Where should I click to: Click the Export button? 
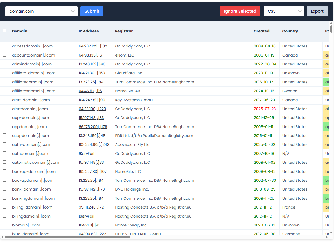[x=317, y=11]
